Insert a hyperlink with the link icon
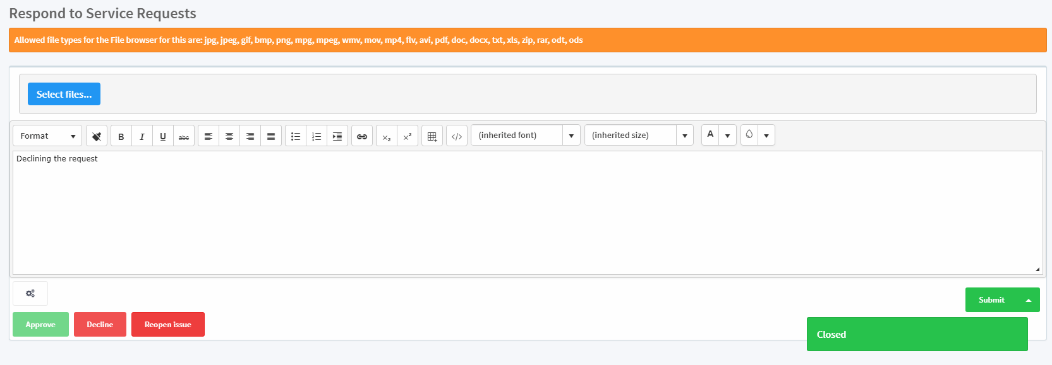 (362, 136)
